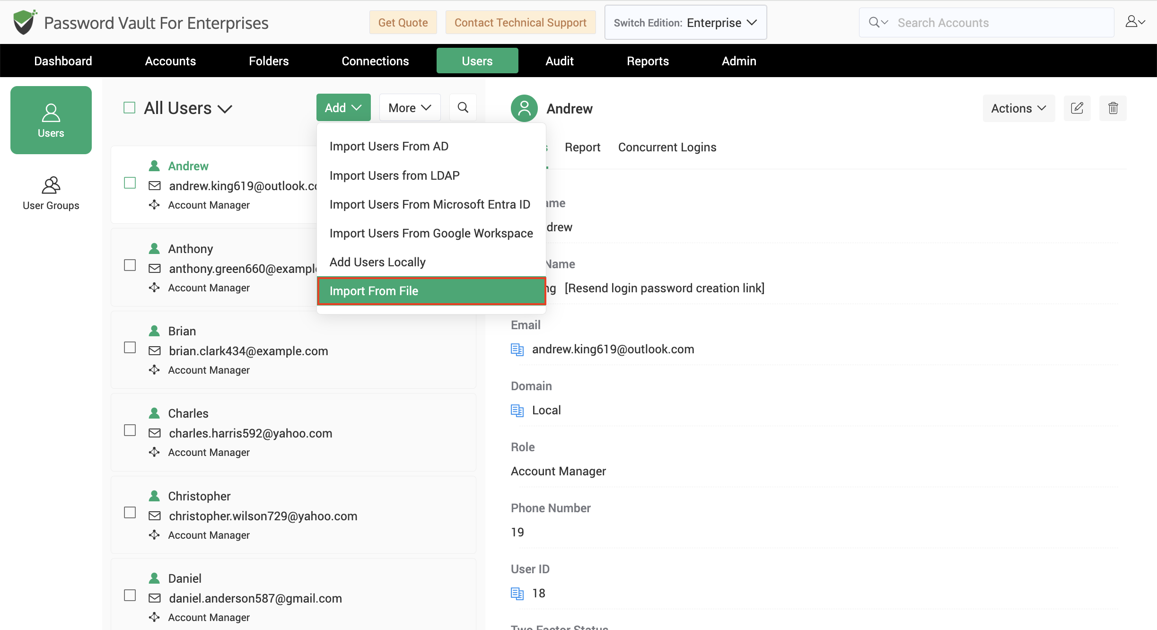Go to the Folders tab
Viewport: 1157px width, 630px height.
pos(269,61)
